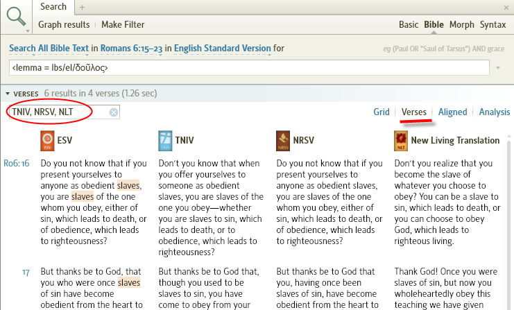This screenshot has width=514, height=310.
Task: Select the Search tab
Action: pyautogui.click(x=53, y=6)
